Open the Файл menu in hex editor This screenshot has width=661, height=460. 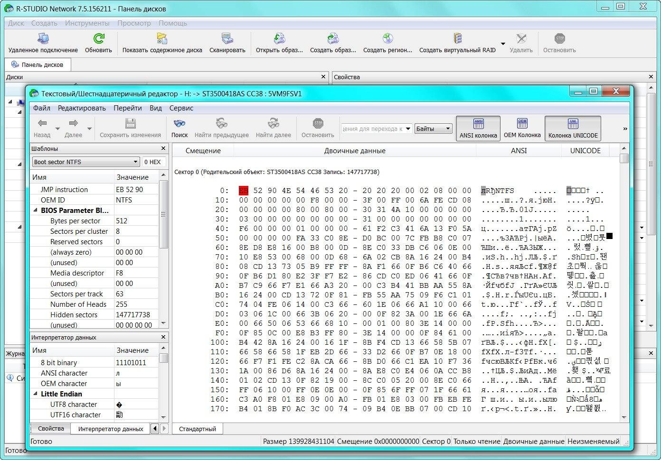click(42, 108)
